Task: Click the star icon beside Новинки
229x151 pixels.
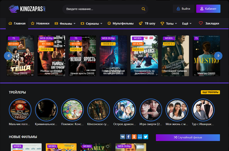Action: [x=33, y=23]
